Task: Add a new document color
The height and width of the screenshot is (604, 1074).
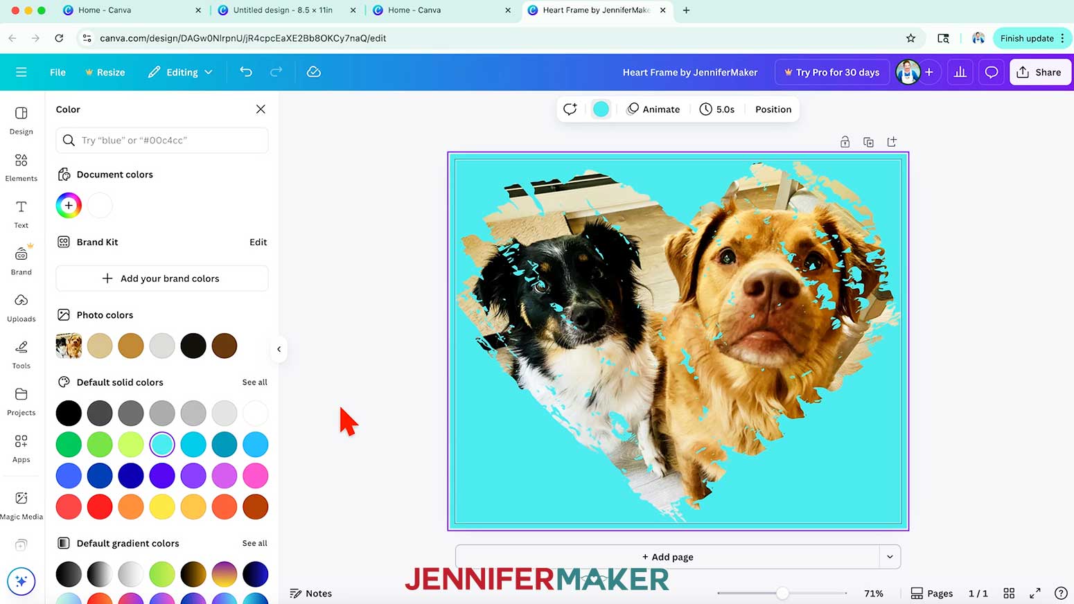Action: 69,206
